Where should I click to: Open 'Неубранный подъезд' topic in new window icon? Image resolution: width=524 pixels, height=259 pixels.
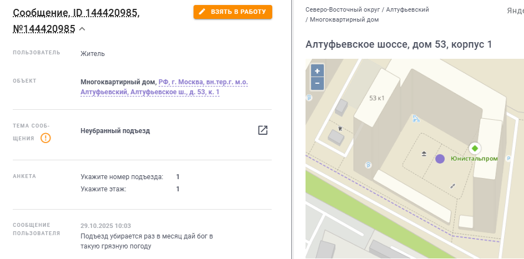(x=263, y=130)
